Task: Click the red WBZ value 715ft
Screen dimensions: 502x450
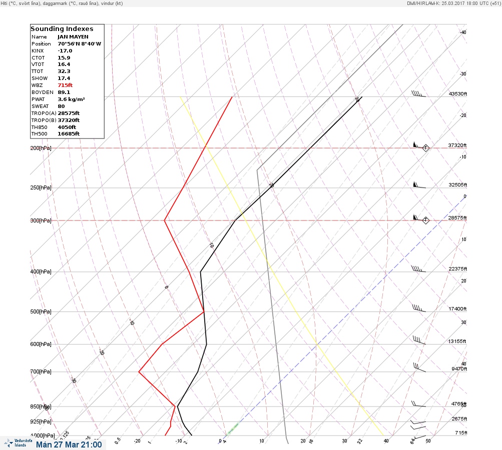Action: pos(65,85)
